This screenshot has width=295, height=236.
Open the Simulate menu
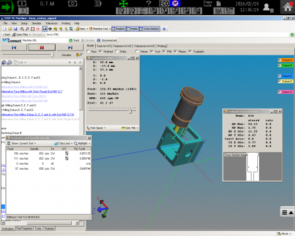point(37,23)
